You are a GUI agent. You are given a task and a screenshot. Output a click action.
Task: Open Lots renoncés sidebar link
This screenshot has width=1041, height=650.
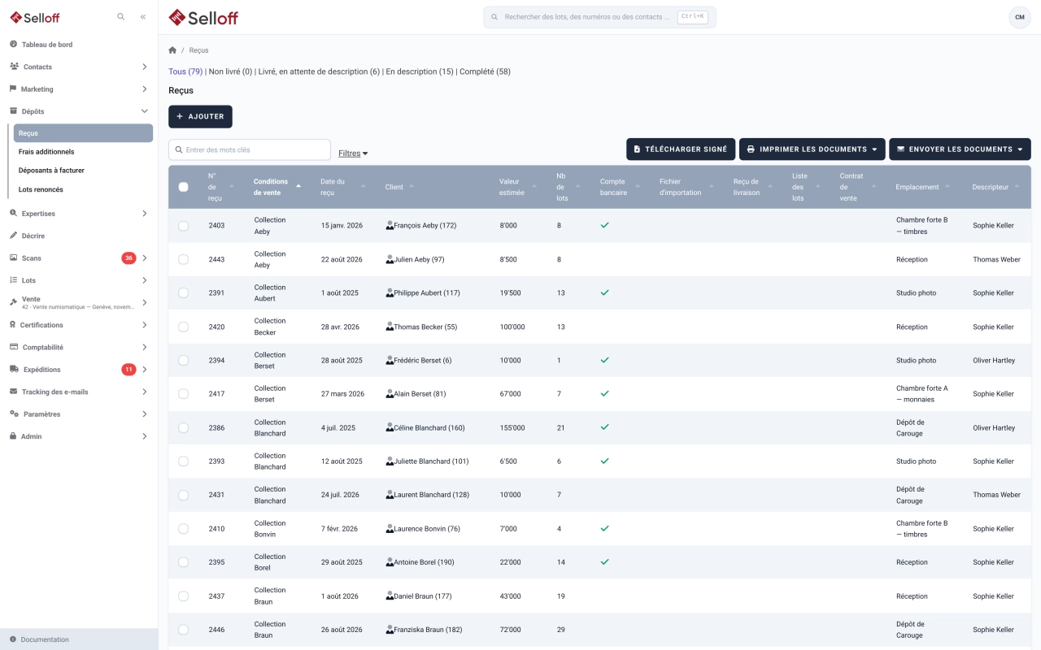[41, 189]
